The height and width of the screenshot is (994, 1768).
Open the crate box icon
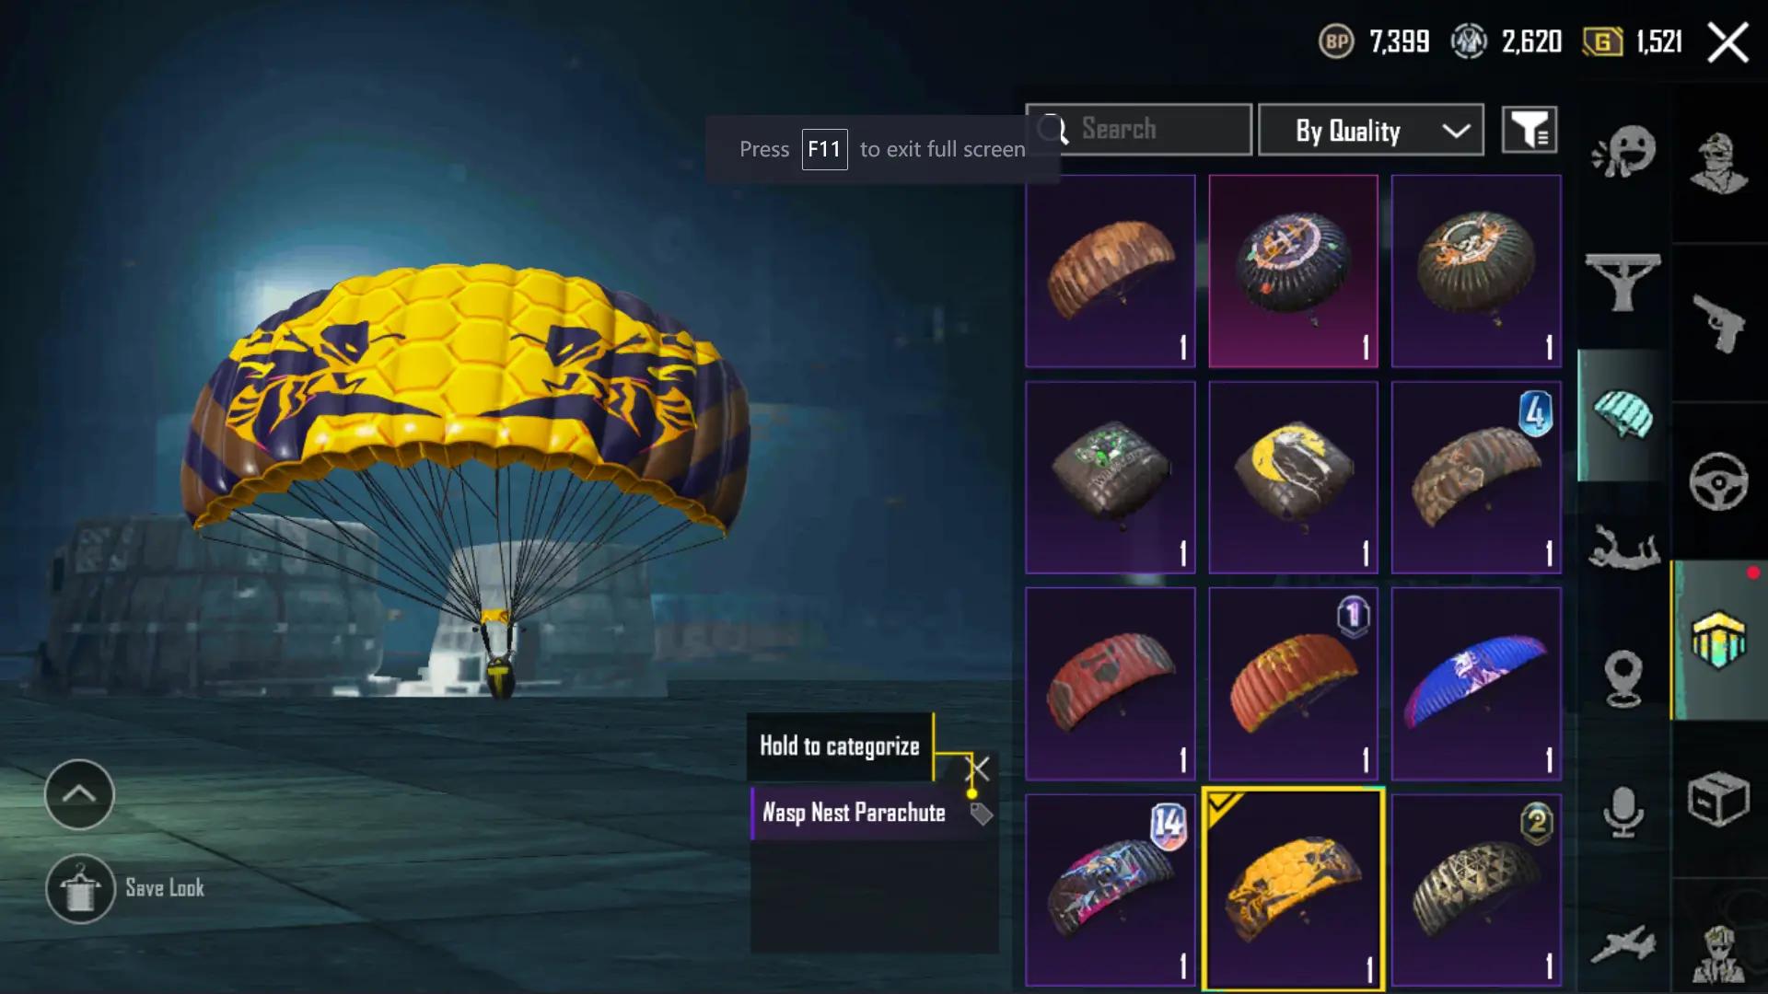click(1718, 799)
